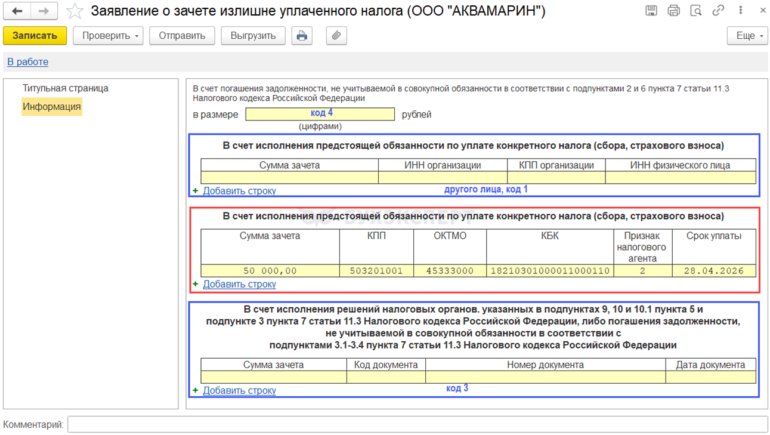770x435 pixels.
Task: Add row to the Номер документа table
Action: click(x=239, y=390)
